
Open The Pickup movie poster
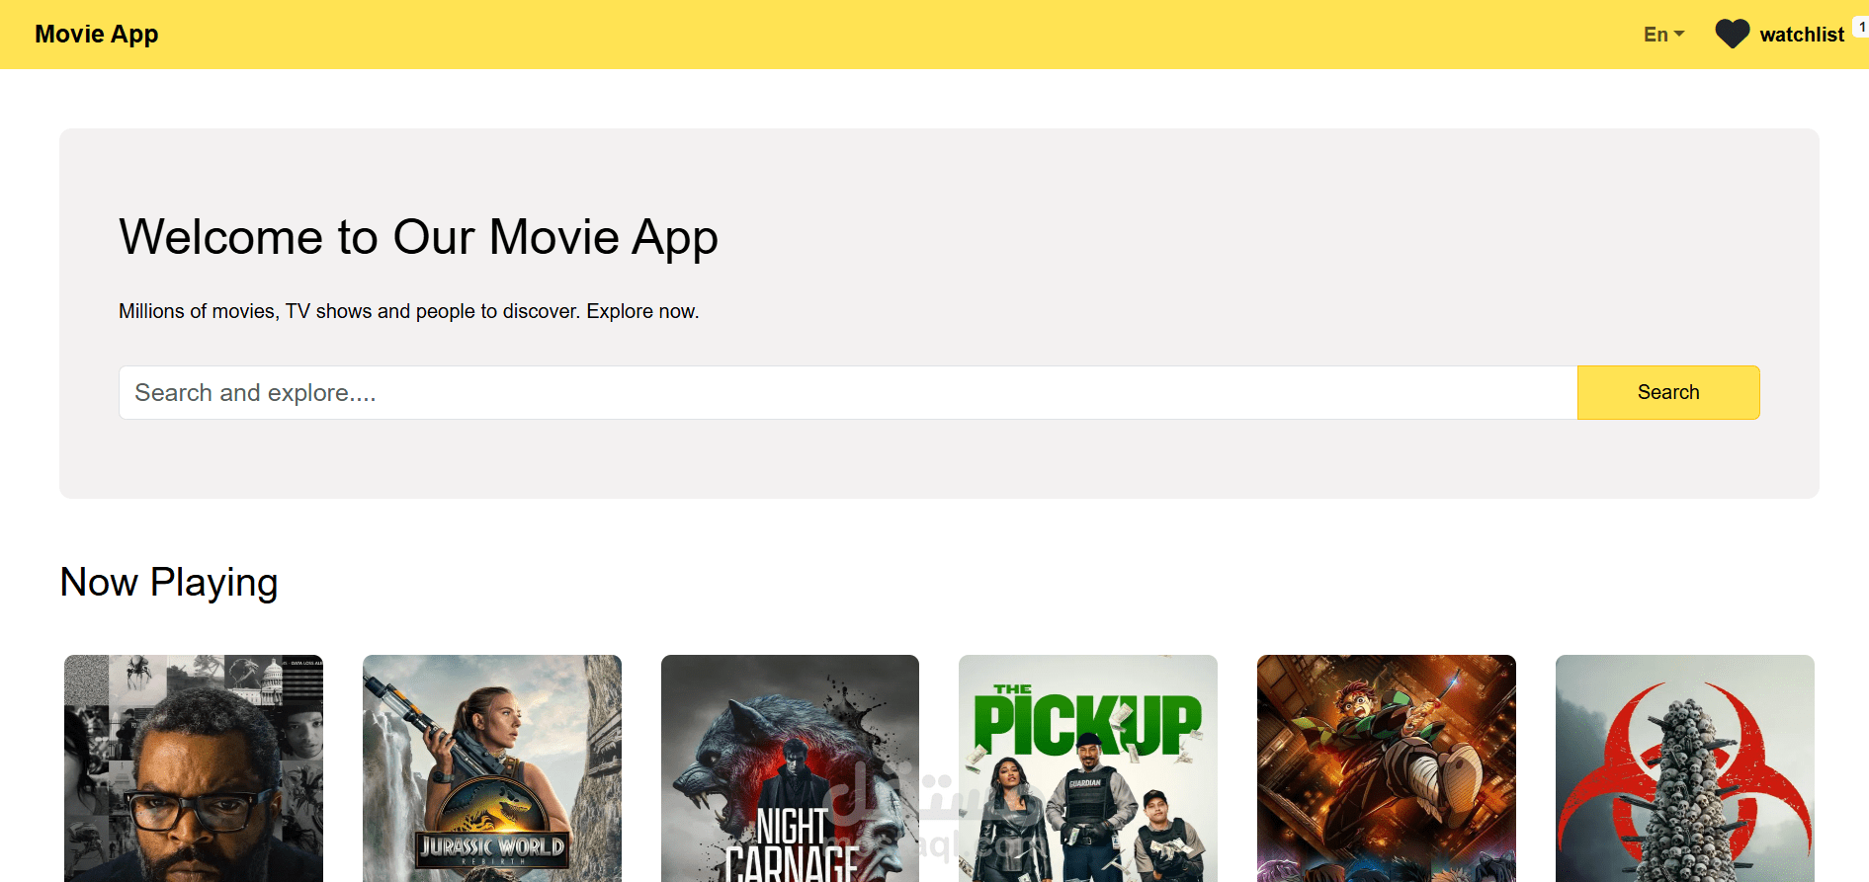1088,768
